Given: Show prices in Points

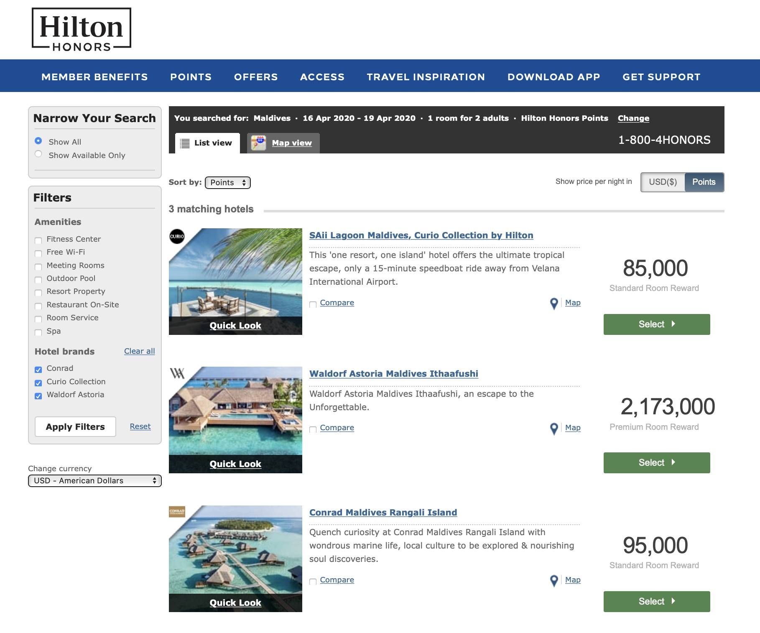Looking at the screenshot, I should coord(704,182).
